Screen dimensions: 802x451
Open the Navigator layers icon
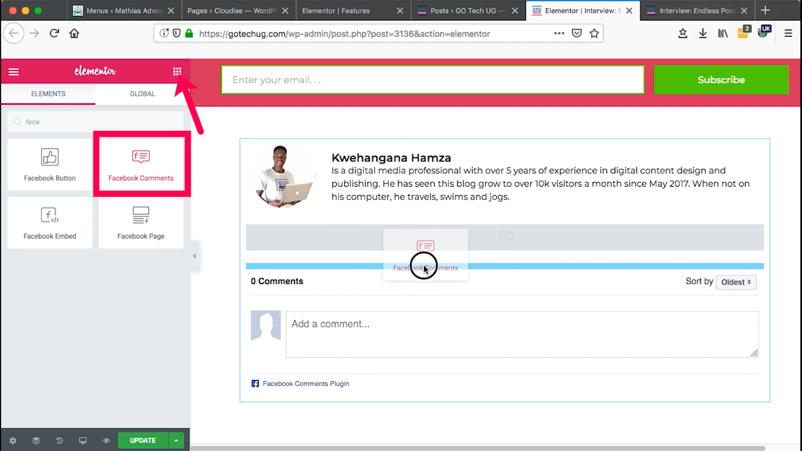click(36, 440)
